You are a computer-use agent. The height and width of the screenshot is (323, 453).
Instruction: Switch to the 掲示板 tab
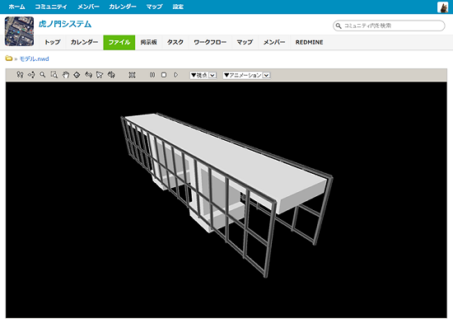pos(149,42)
